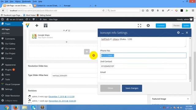196x110 pixels.
Task: Click the gray plus button in empty row
Action: tap(87, 52)
